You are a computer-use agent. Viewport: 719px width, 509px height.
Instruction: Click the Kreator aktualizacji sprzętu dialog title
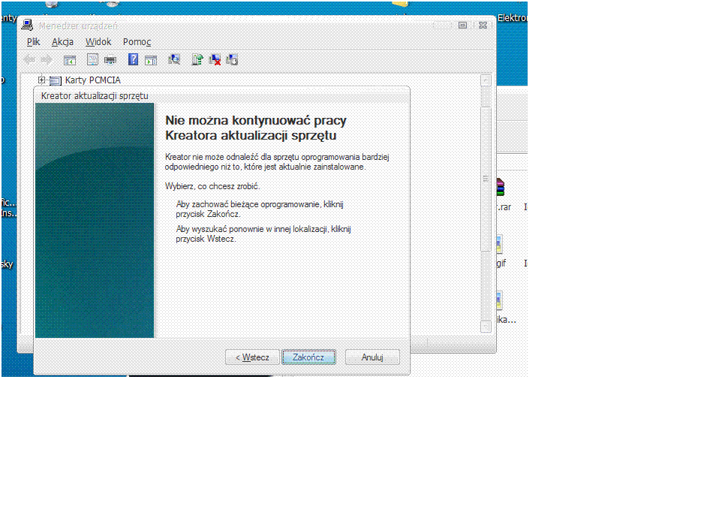point(95,96)
